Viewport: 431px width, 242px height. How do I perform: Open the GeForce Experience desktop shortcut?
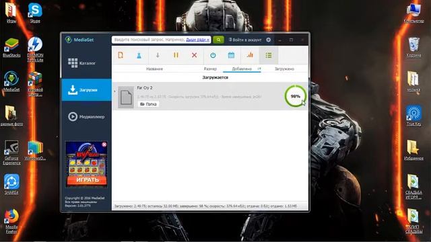click(11, 153)
